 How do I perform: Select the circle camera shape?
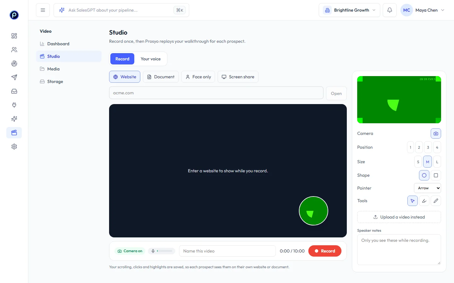424,175
